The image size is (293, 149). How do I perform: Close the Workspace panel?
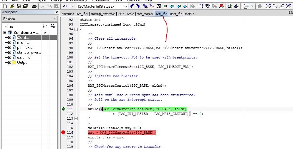tap(57, 12)
